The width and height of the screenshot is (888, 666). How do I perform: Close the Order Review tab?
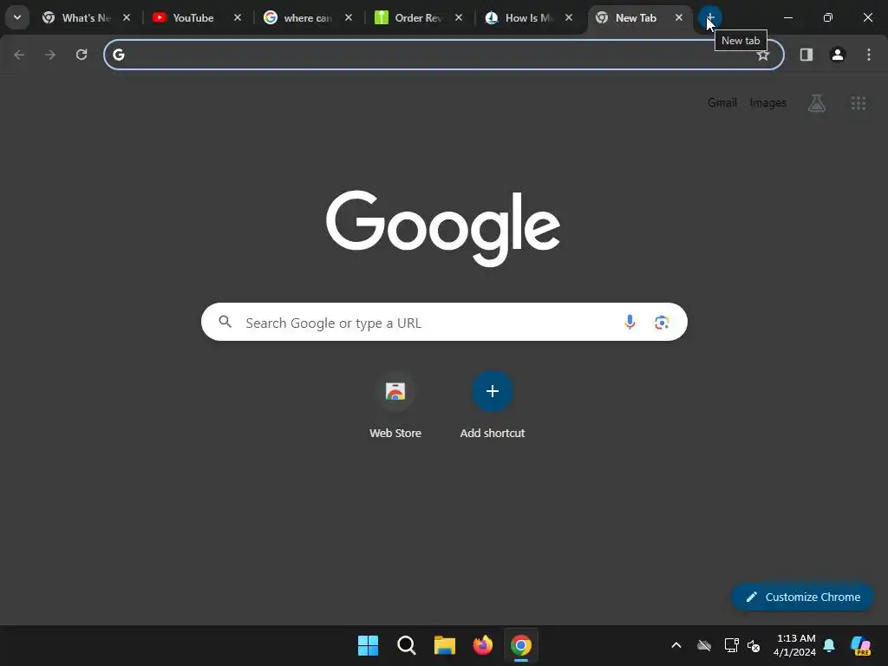pos(459,17)
